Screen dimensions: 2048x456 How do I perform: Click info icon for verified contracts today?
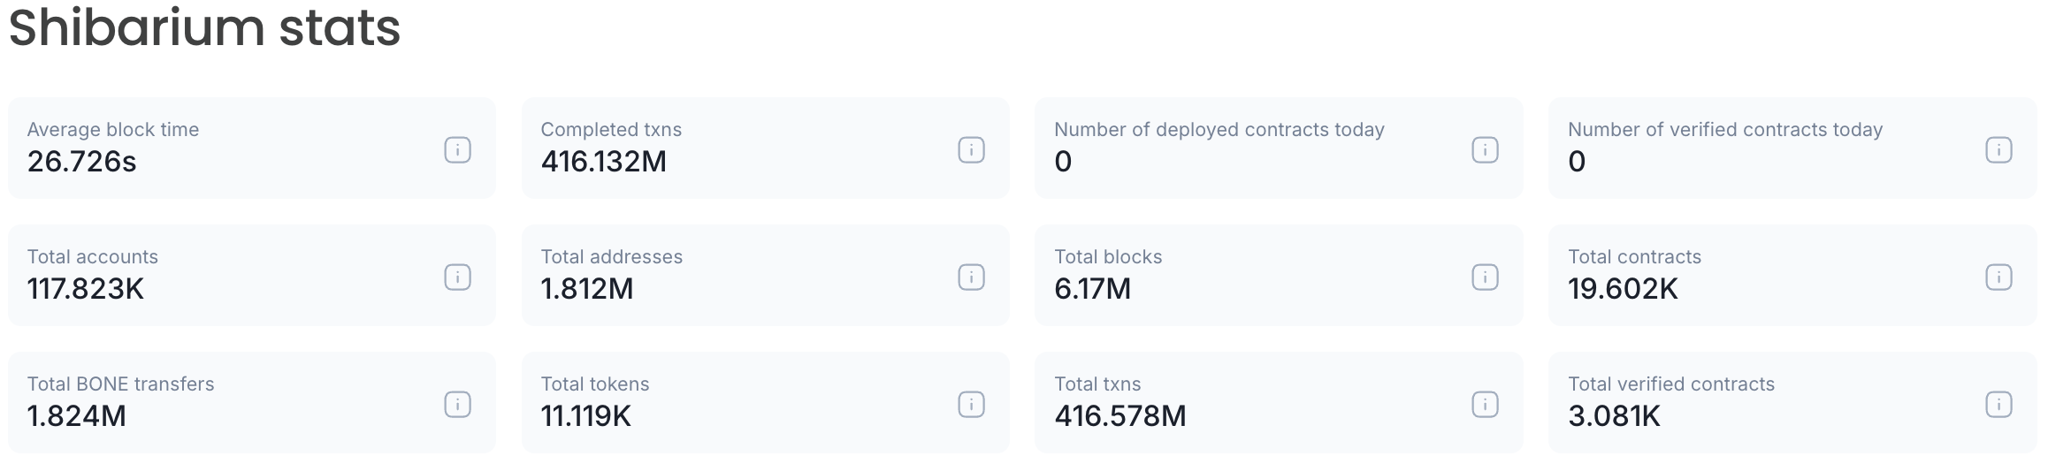[1998, 150]
